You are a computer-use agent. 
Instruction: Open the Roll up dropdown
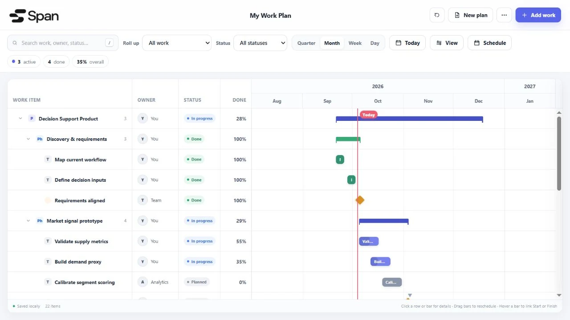click(177, 43)
